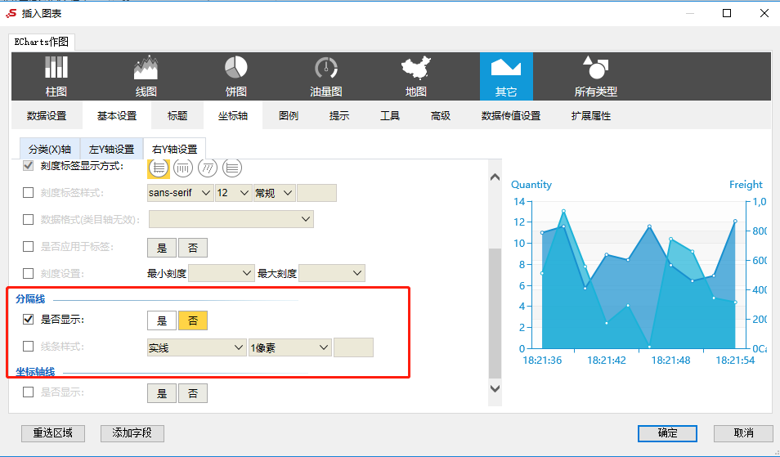Click the settings panel scrollbar thumb
Viewport: 780px width, 457px height.
[x=495, y=313]
